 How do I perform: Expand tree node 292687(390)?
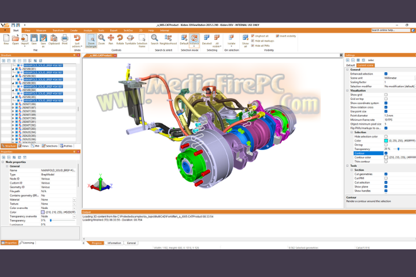click(x=13, y=118)
